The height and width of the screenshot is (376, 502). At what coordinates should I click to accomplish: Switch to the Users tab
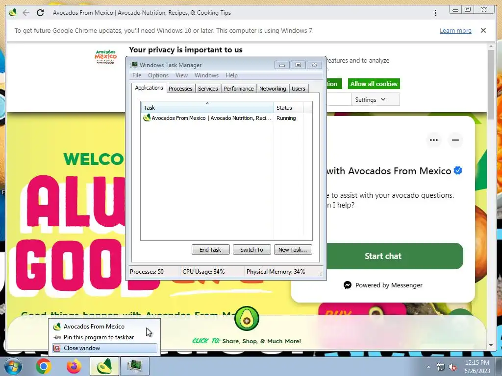point(299,89)
